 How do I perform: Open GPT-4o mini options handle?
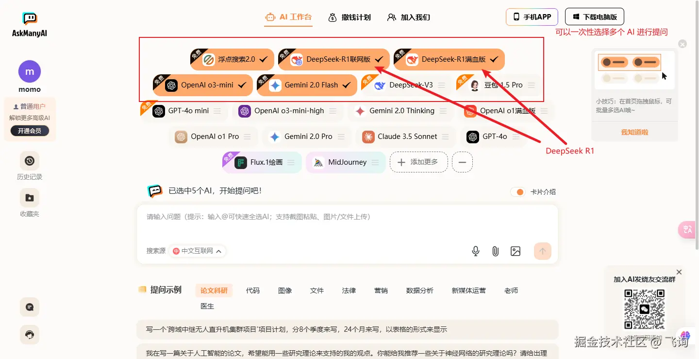tap(217, 111)
